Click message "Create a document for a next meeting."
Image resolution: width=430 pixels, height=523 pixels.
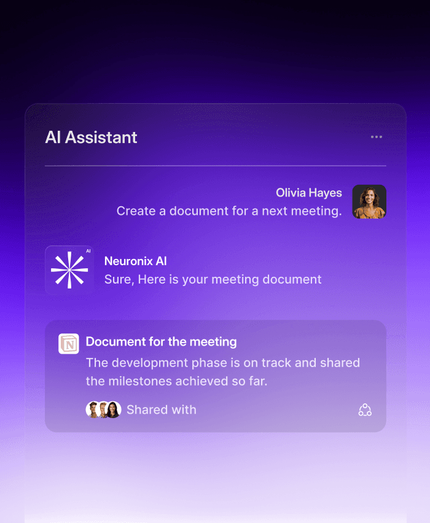[229, 211]
